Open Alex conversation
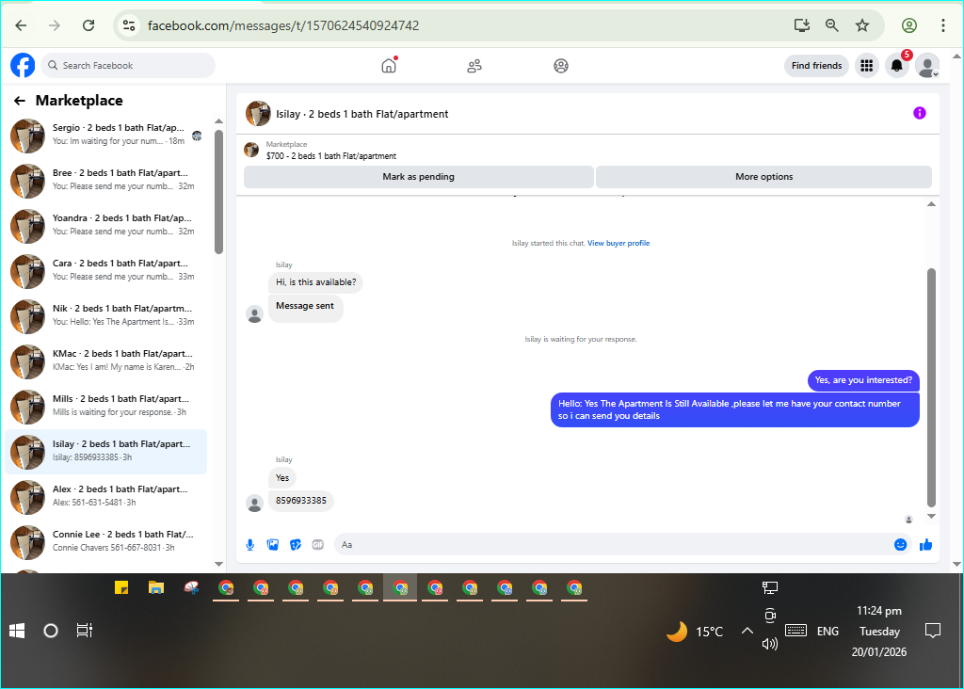964x689 pixels. (105, 497)
